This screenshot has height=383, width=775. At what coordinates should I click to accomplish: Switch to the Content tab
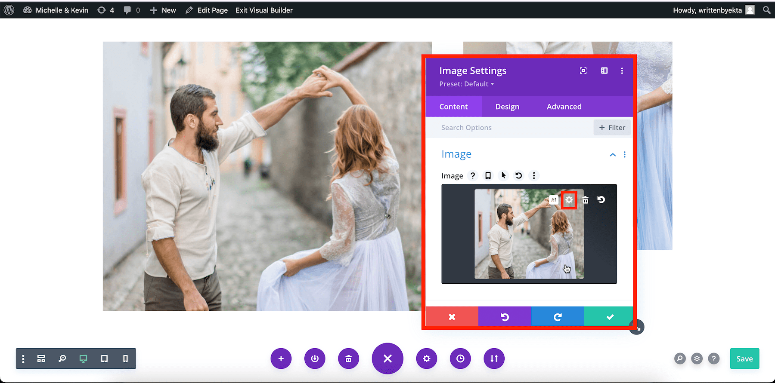tap(453, 107)
